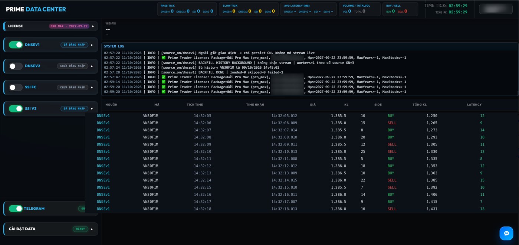Click receive time 14:32:11.008
Viewport: 519px width, 245px height.
coord(284,159)
